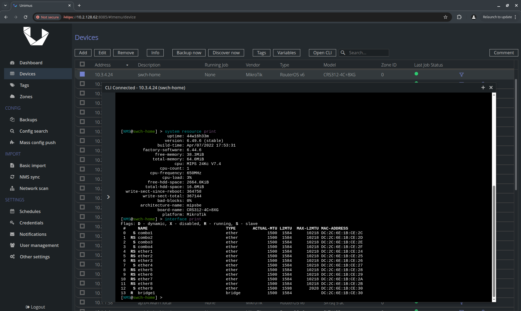Viewport: 521px width, 311px height.
Task: Open the browser profile icon
Action: tap(473, 17)
